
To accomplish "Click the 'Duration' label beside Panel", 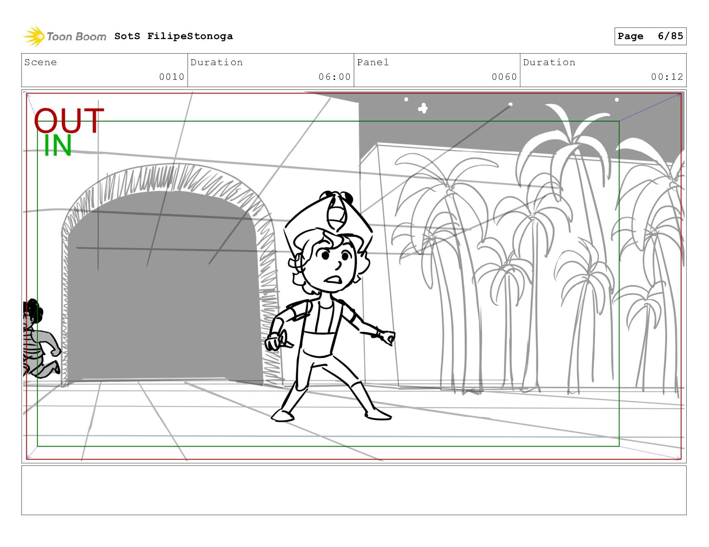I will click(549, 62).
